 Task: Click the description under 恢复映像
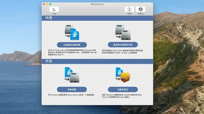pyautogui.click(x=71, y=95)
